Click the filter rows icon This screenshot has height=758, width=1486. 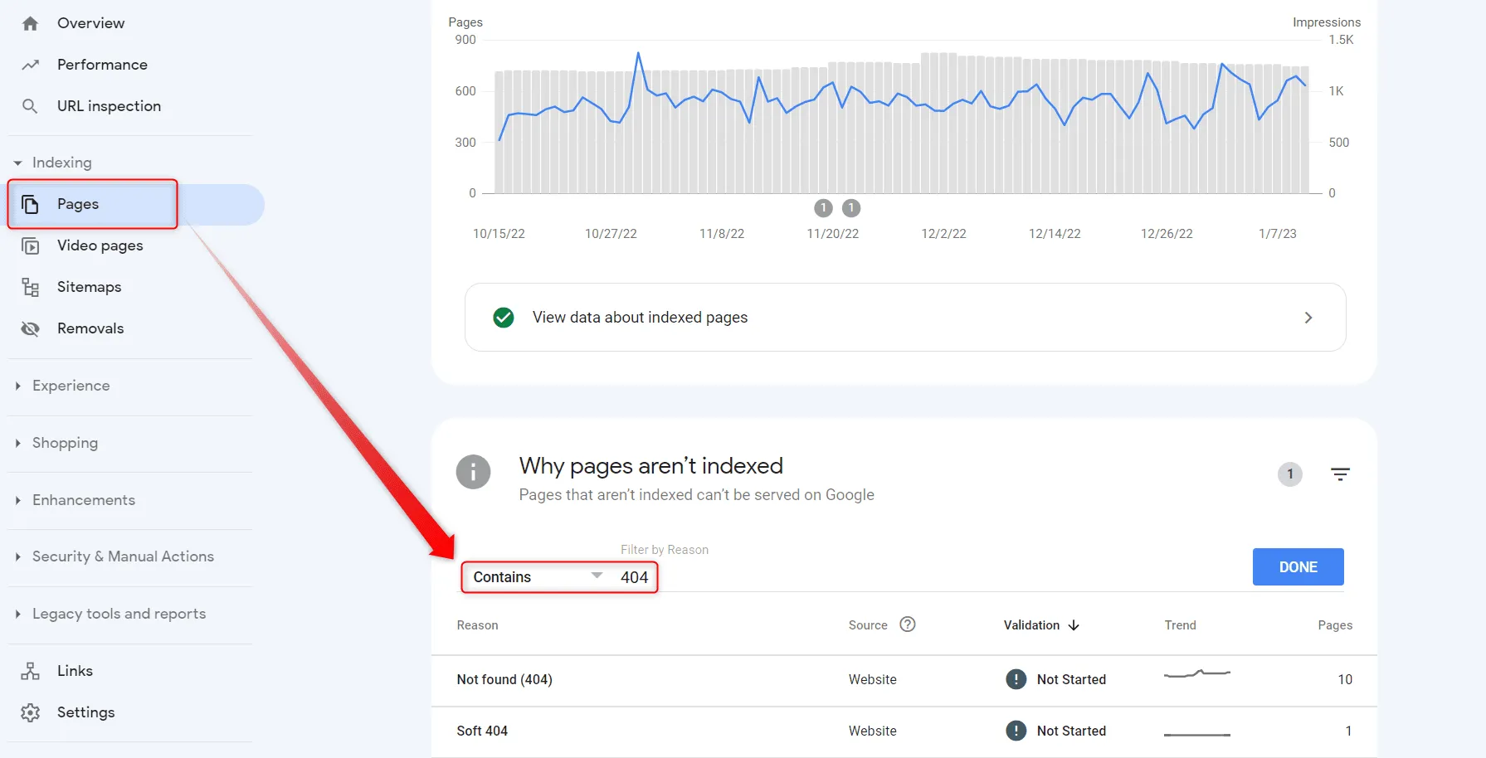point(1340,474)
